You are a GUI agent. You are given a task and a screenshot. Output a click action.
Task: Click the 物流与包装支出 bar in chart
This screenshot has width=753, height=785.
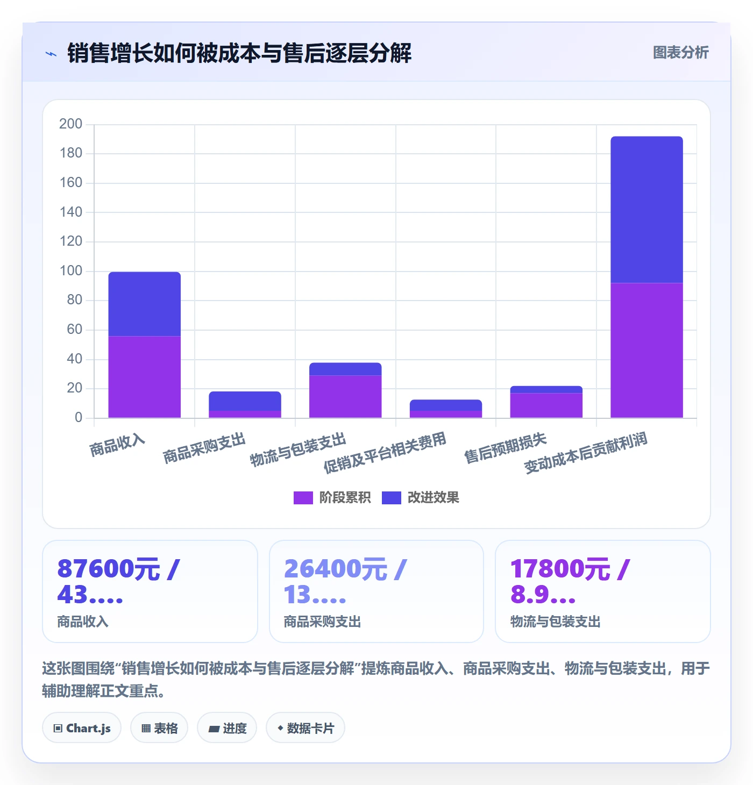pyautogui.click(x=345, y=390)
